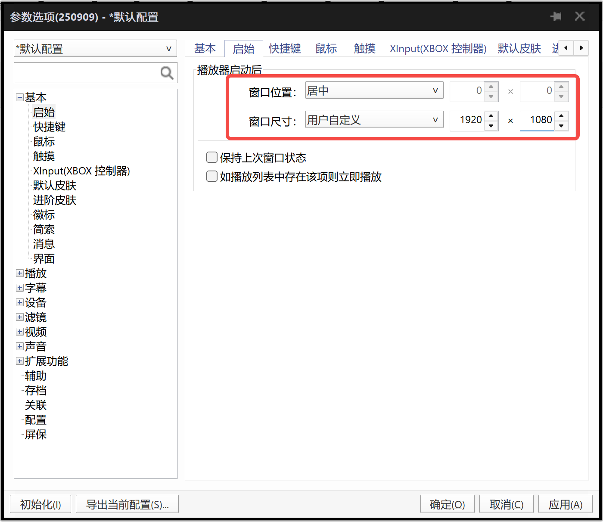Enable 保持上次窗口状态 checkbox
The width and height of the screenshot is (603, 522).
(211, 157)
